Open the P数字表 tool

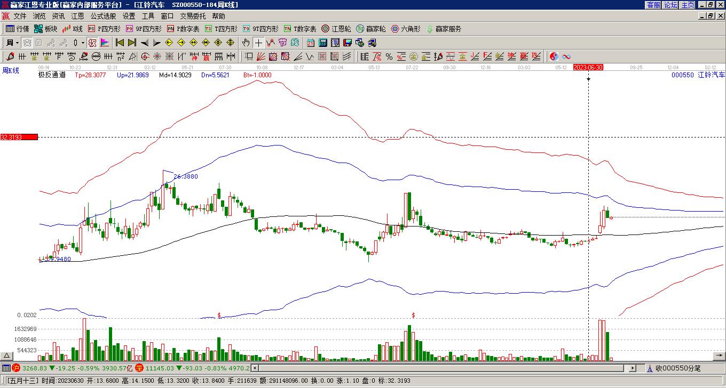click(x=183, y=29)
